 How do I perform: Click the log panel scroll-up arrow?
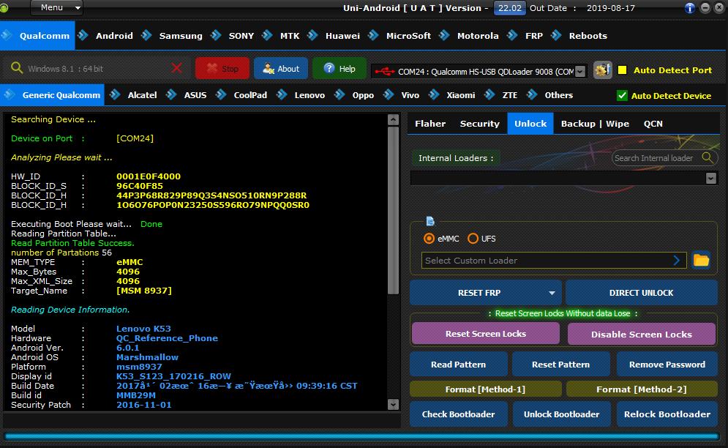(393, 119)
